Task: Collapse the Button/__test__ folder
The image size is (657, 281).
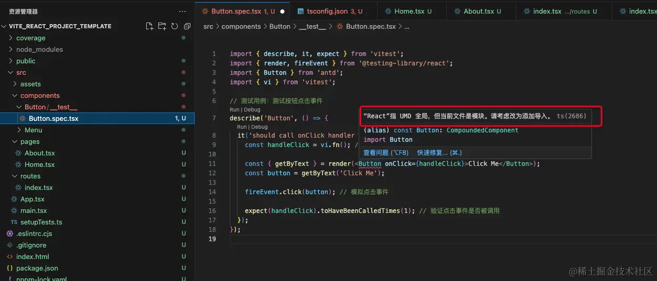Action: pyautogui.click(x=19, y=107)
